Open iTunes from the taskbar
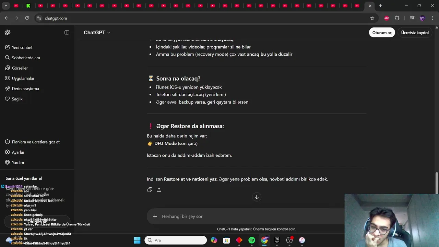Image resolution: width=439 pixels, height=247 pixels. pos(302,240)
